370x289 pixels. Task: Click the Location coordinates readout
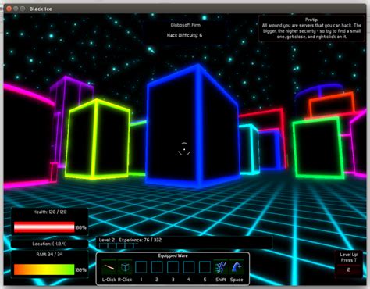coord(49,244)
